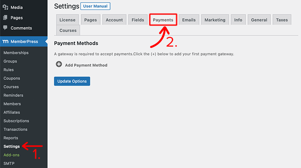
Task: Open the License settings tab
Action: coord(67,20)
